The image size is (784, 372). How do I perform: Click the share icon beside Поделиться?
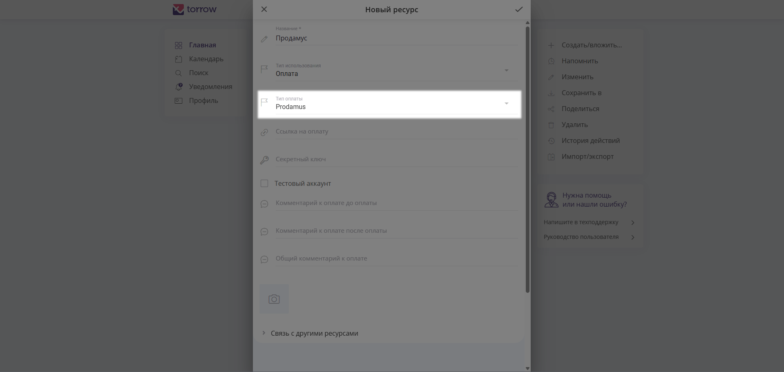coord(551,109)
